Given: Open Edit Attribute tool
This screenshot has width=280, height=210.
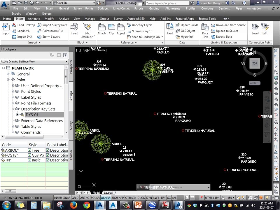Looking at the screenshot, I should (87, 31).
